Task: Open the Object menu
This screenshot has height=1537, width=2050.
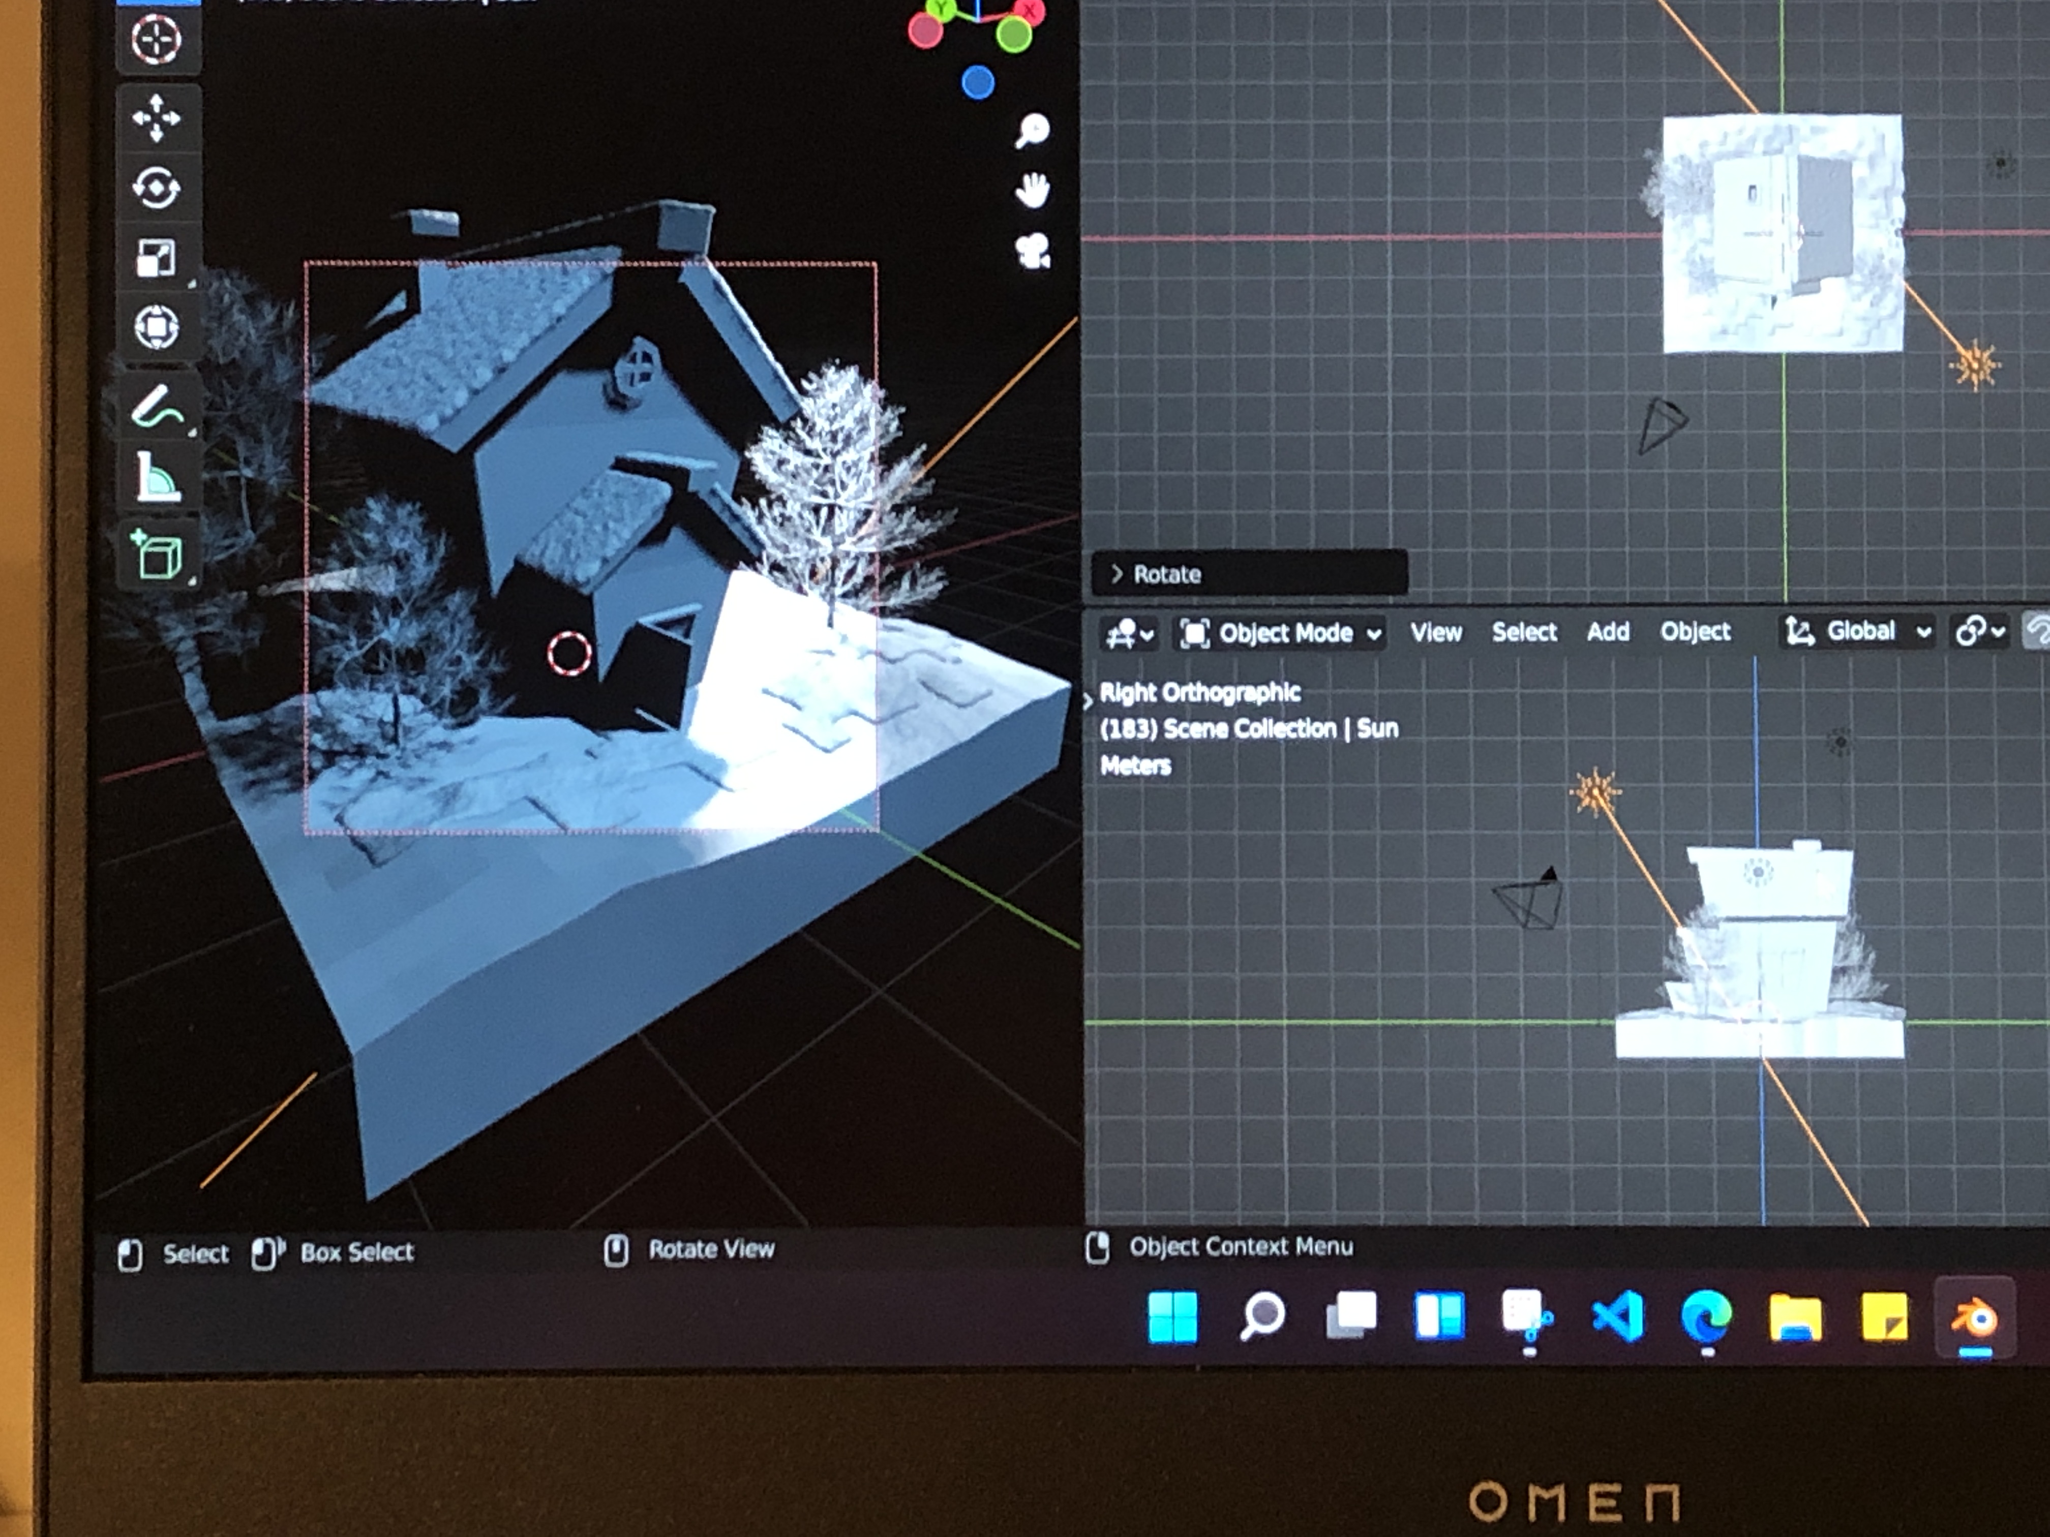Action: [x=1695, y=632]
